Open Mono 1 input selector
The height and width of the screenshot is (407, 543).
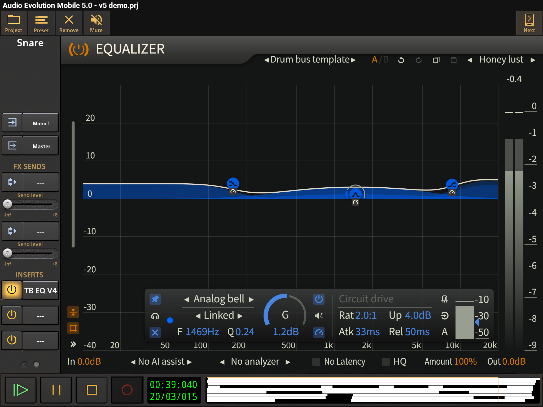coord(41,122)
